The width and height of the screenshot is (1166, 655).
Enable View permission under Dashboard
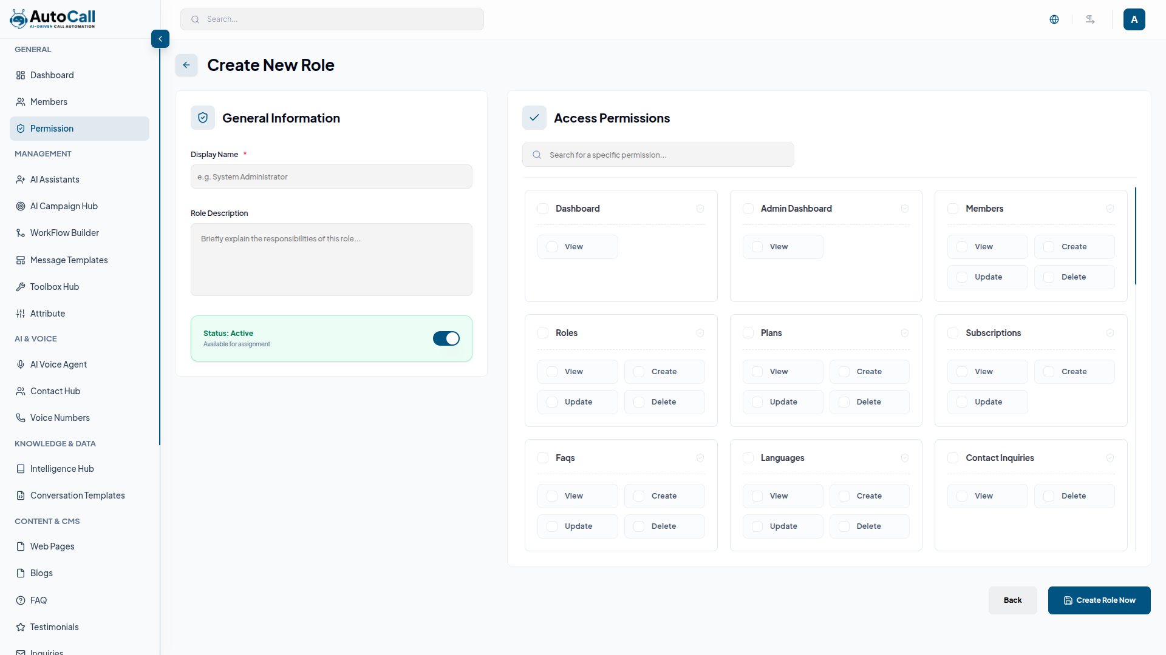pos(552,247)
